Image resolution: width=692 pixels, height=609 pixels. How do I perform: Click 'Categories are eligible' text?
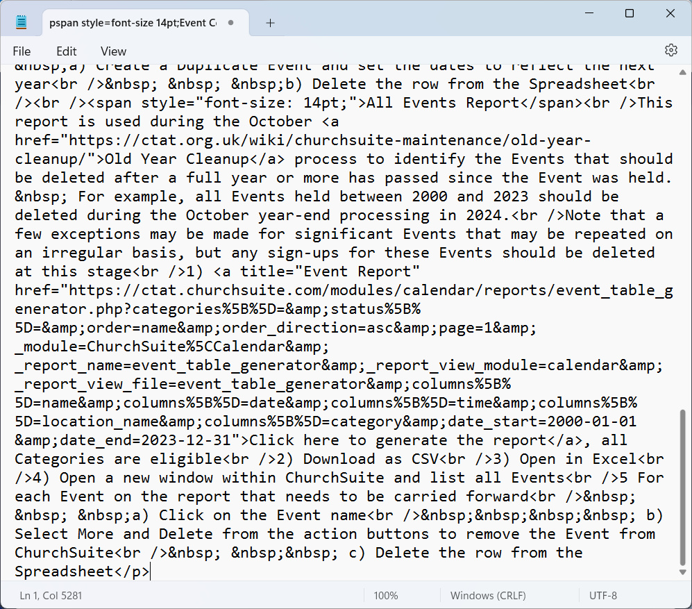point(118,459)
